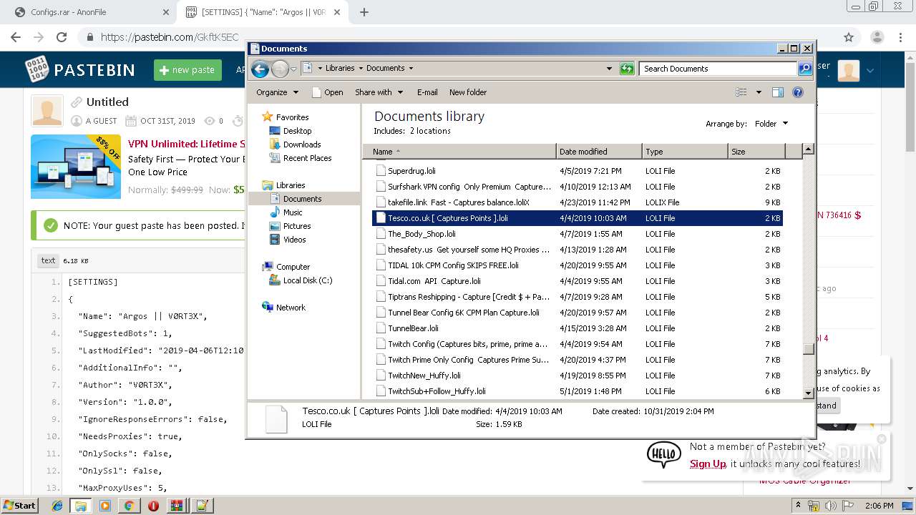Select Downloads in Favorites
The width and height of the screenshot is (916, 515).
coord(301,144)
